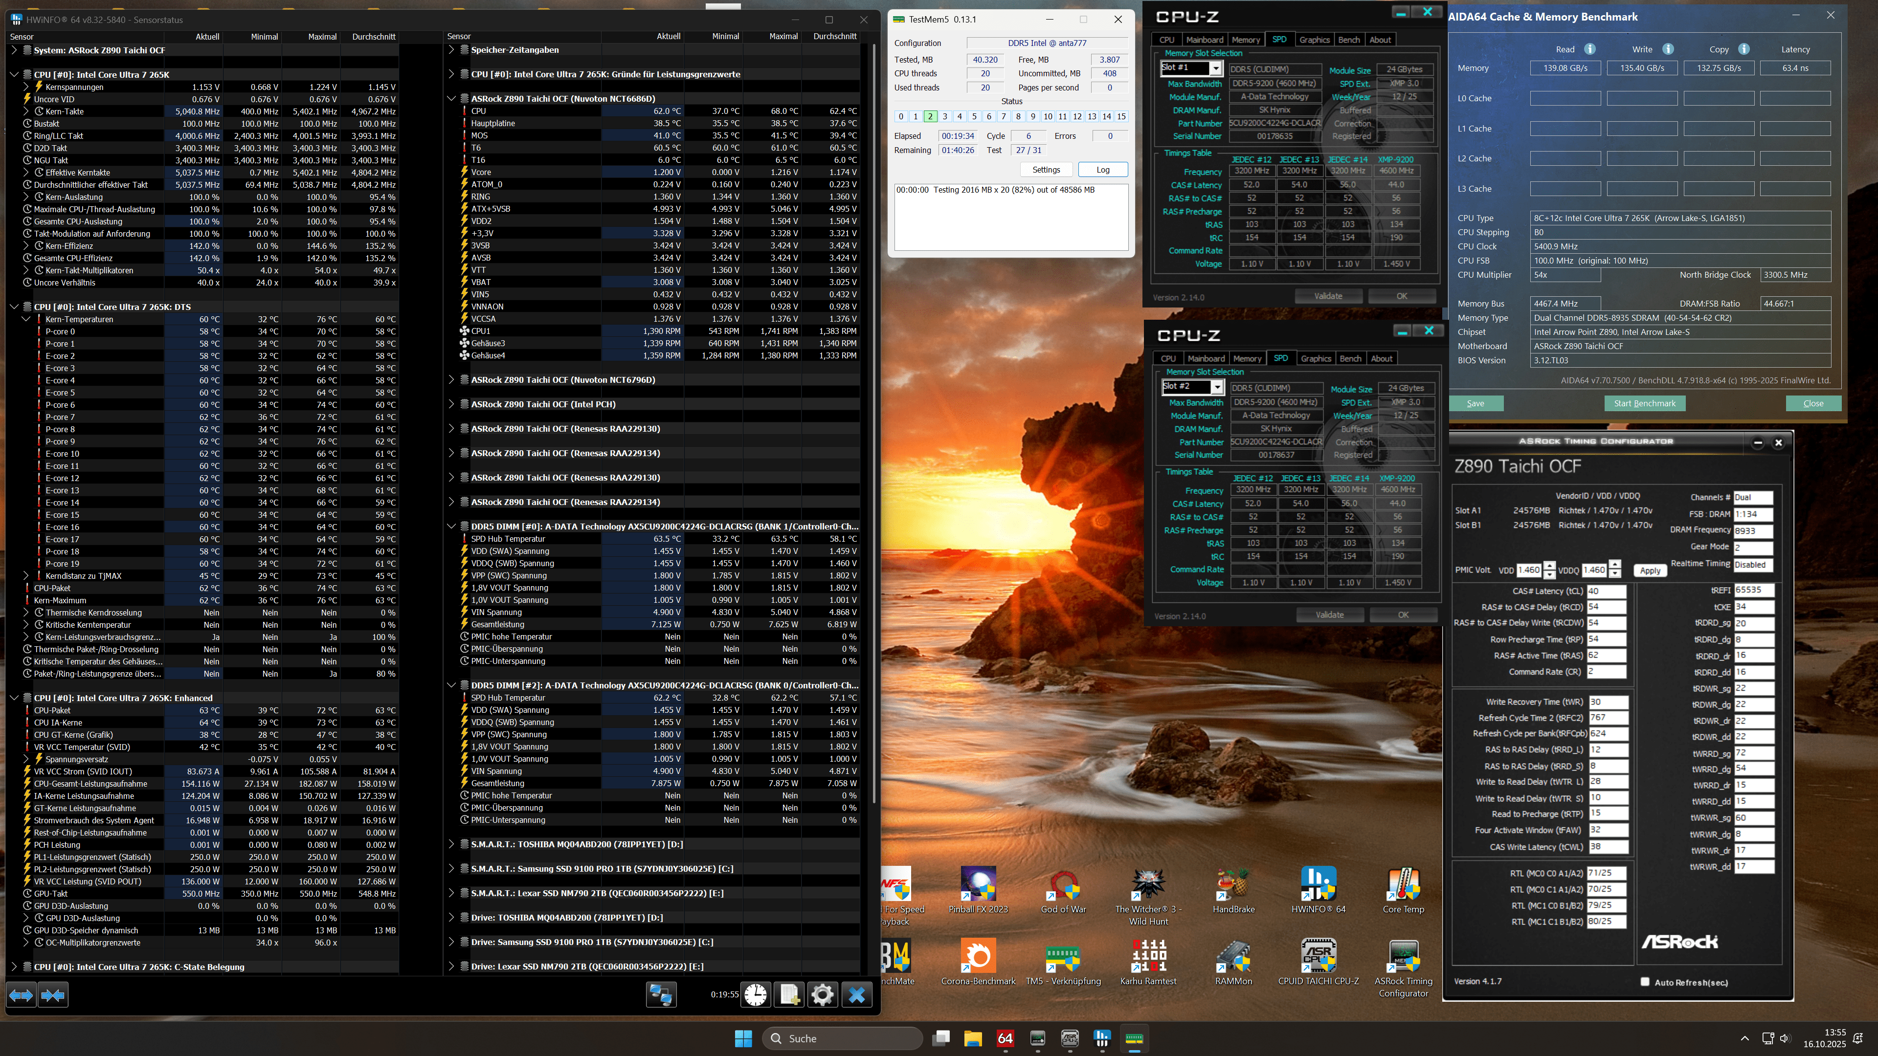This screenshot has width=1878, height=1056.
Task: Expand Speicher-Zeitangaben sensor group
Action: coord(451,49)
